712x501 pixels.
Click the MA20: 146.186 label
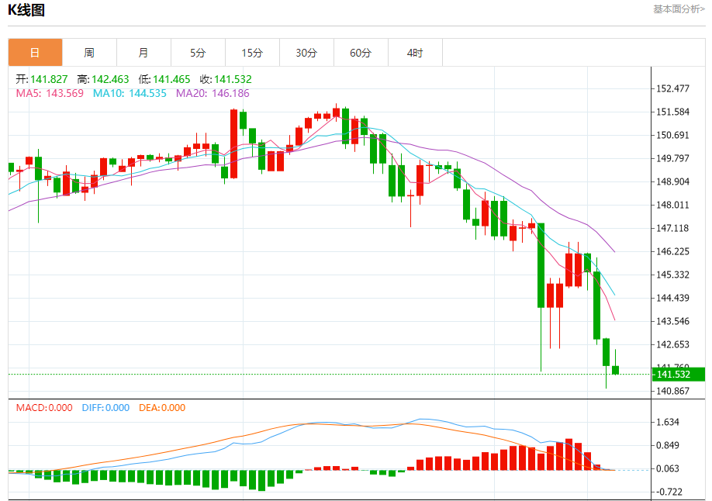pyautogui.click(x=213, y=94)
